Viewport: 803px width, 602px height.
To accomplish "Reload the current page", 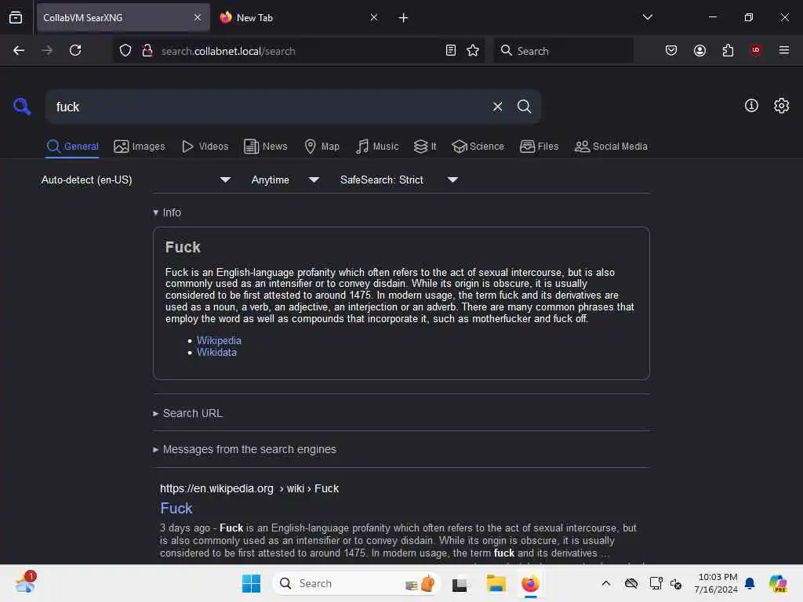I will tap(75, 50).
